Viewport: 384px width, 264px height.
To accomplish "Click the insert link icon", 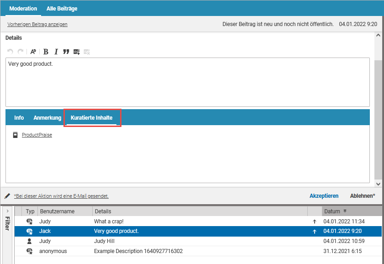I will [77, 52].
